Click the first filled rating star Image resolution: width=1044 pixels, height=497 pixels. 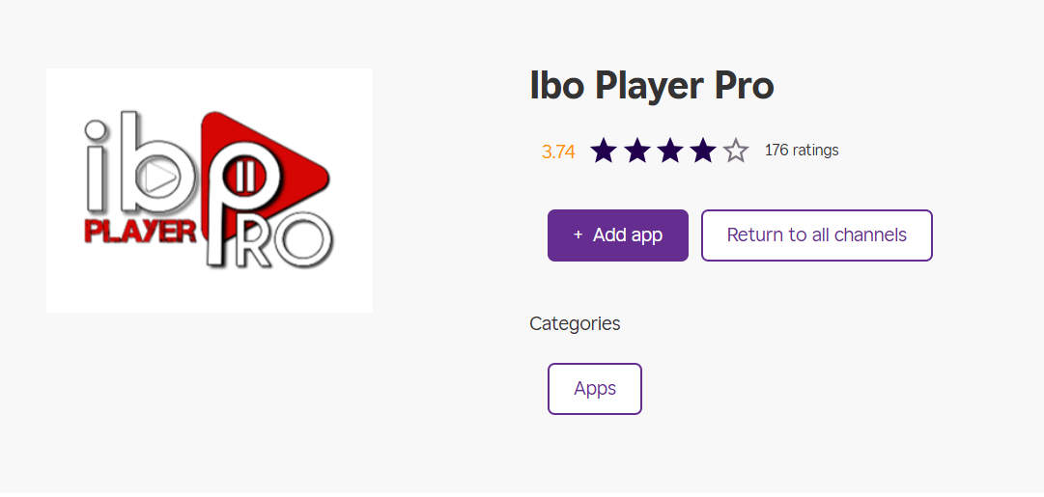[604, 151]
